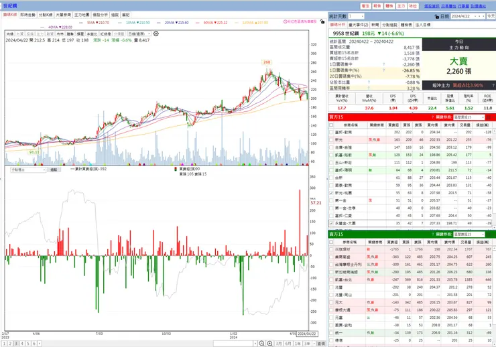Uncheck the 新光-桃園 row checkbox
This screenshot has width=496, height=347.
[x=331, y=193]
